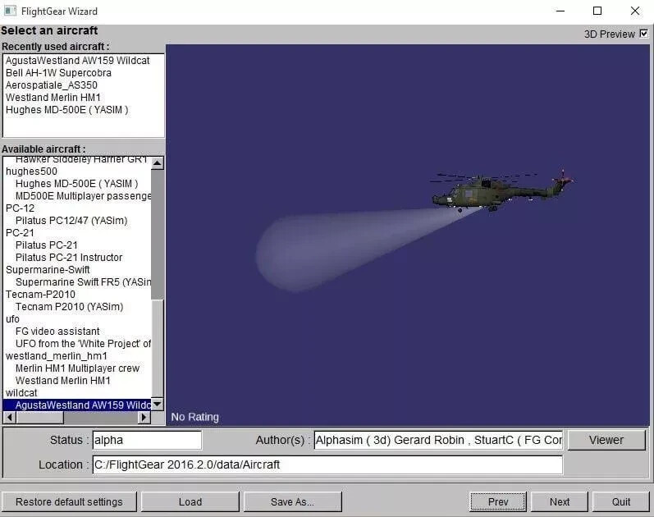Click the horizontal scrollbar thumb under aircraft list
Screen dimensions: 654x517
[x=39, y=417]
